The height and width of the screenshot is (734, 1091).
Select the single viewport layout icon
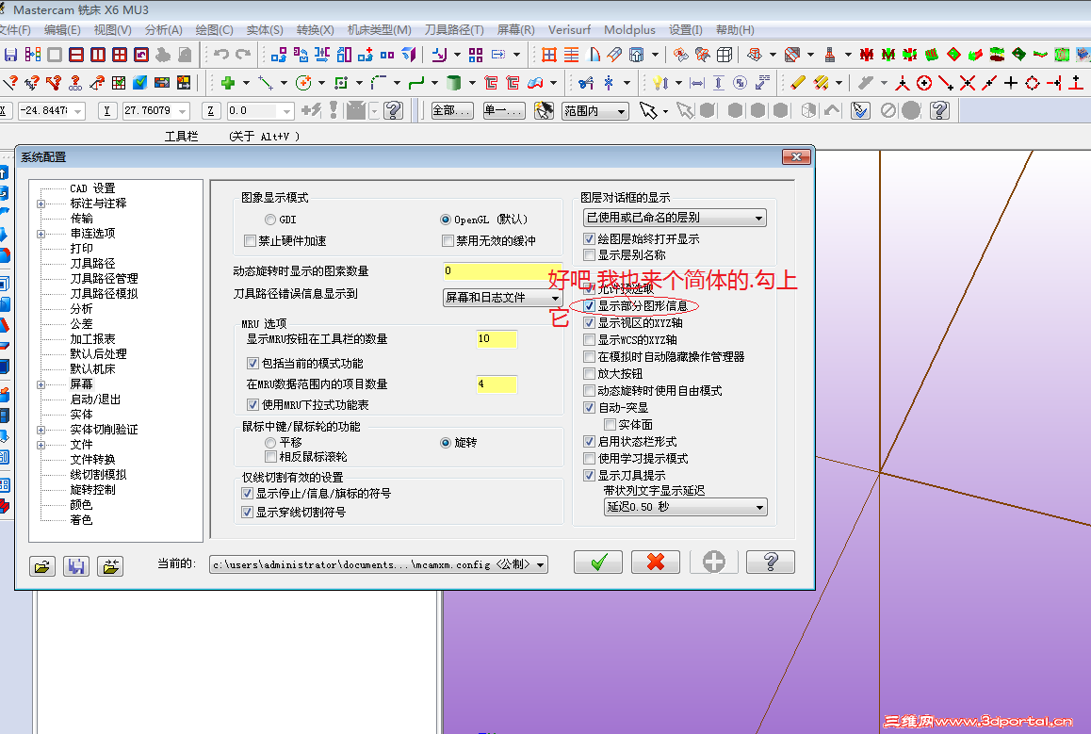pyautogui.click(x=55, y=55)
